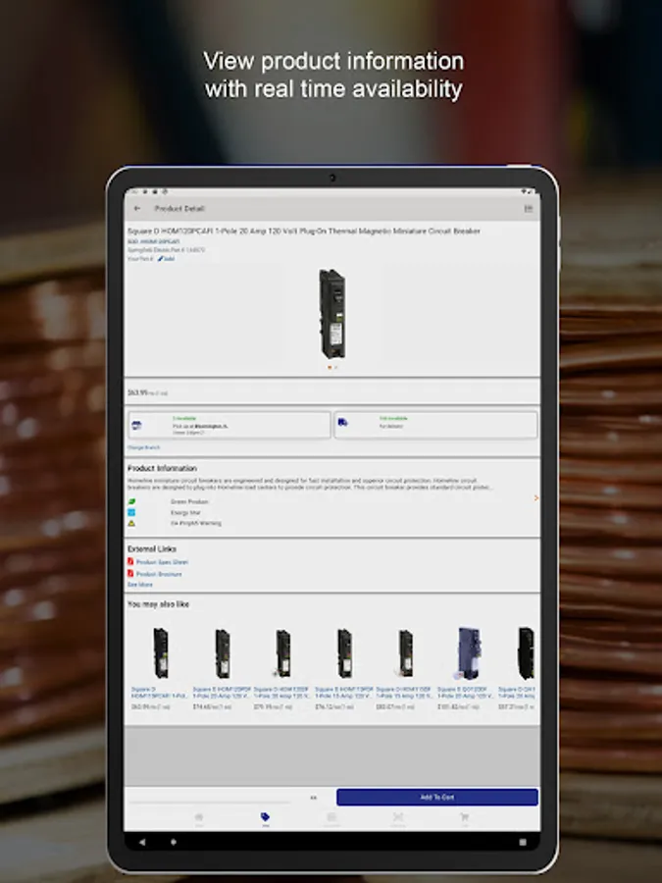Click See More under External Links
The image size is (662, 883).
[x=139, y=585]
